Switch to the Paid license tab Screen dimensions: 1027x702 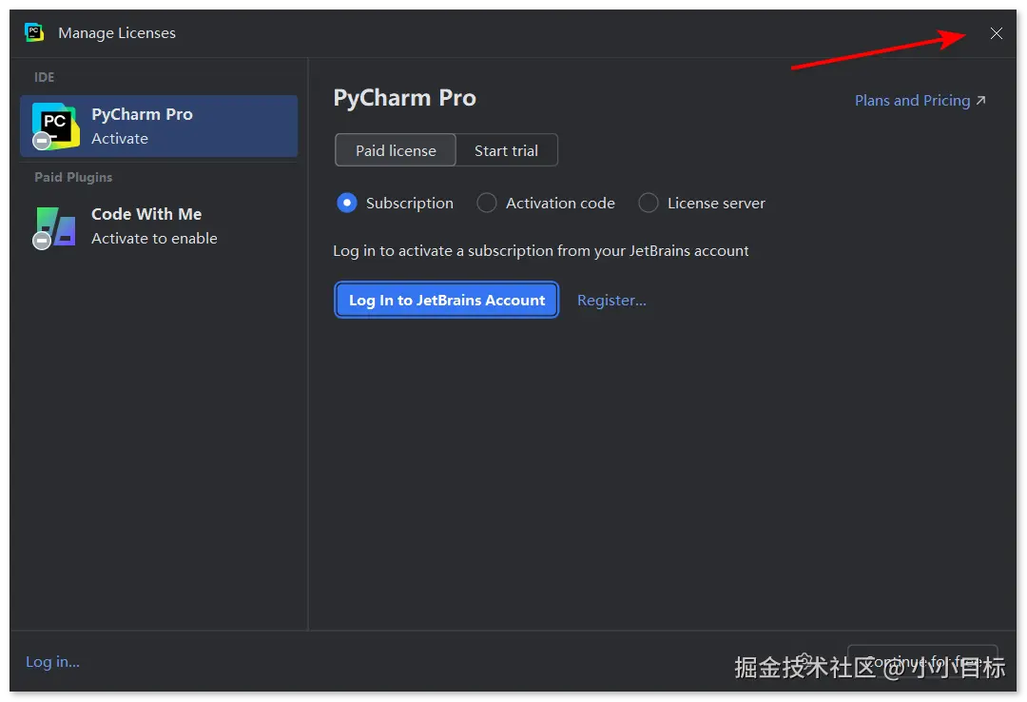pos(396,150)
